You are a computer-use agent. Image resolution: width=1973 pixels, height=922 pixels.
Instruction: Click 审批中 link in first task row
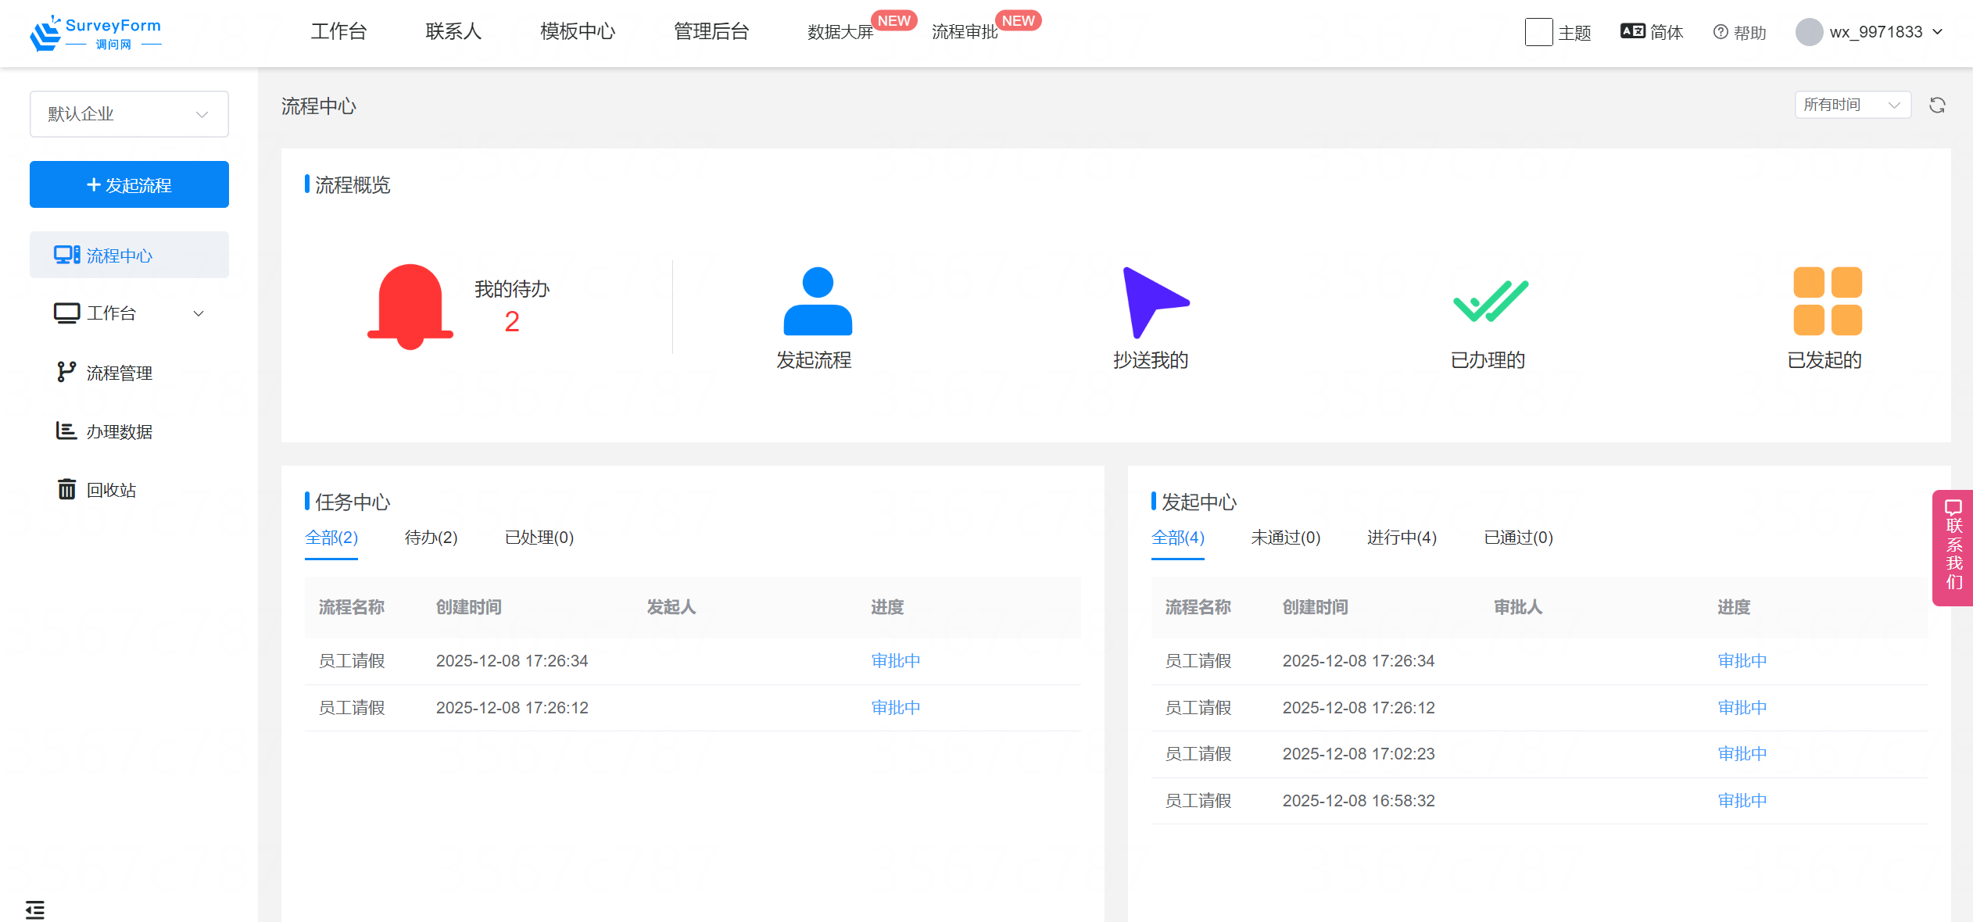[895, 661]
